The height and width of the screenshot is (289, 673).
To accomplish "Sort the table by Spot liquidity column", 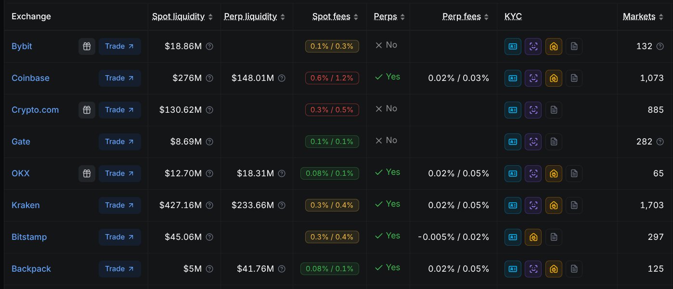I will coord(182,16).
